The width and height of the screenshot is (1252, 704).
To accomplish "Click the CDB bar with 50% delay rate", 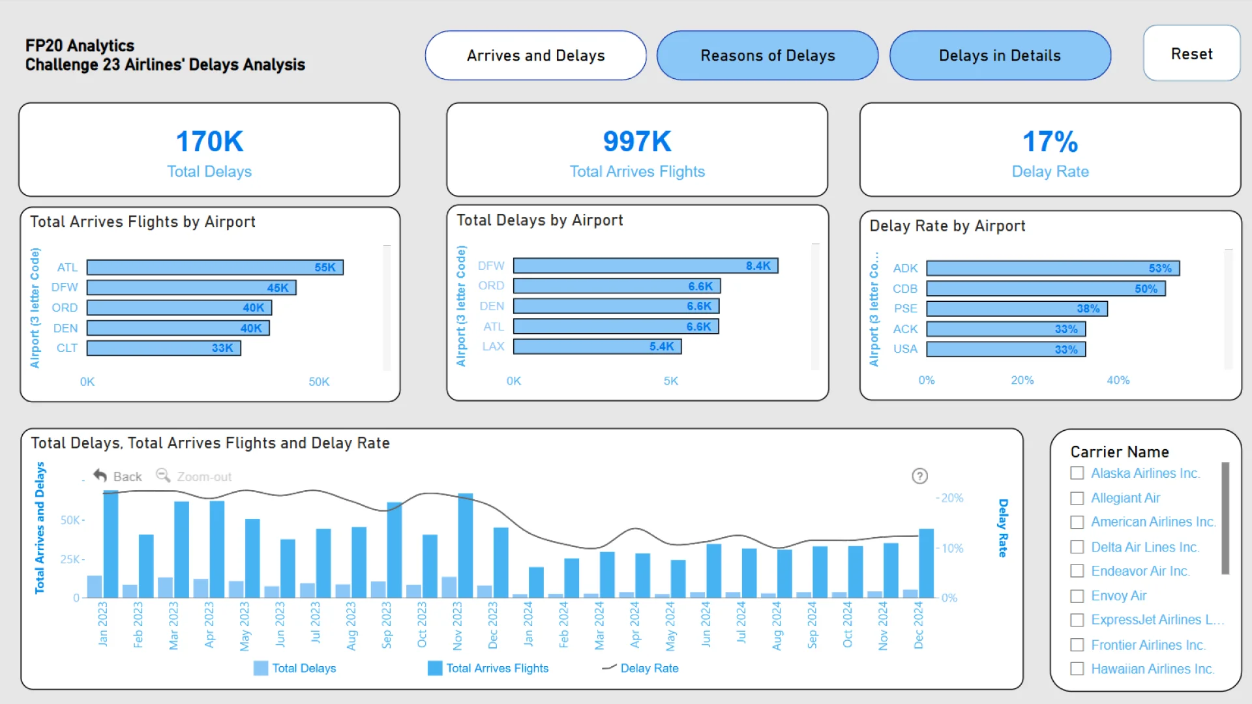I will [1046, 288].
